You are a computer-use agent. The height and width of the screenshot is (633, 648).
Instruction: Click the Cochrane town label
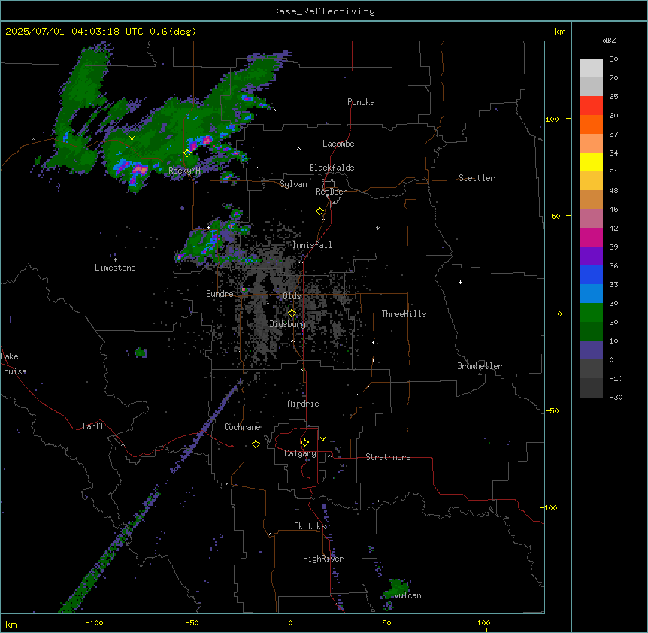tap(242, 427)
